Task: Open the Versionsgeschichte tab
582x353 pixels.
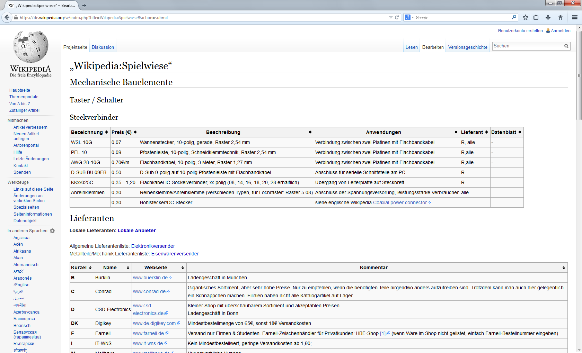Action: (x=468, y=47)
